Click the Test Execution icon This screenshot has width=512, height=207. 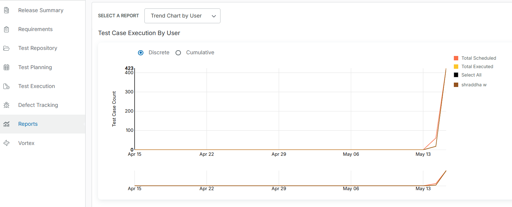click(6, 86)
